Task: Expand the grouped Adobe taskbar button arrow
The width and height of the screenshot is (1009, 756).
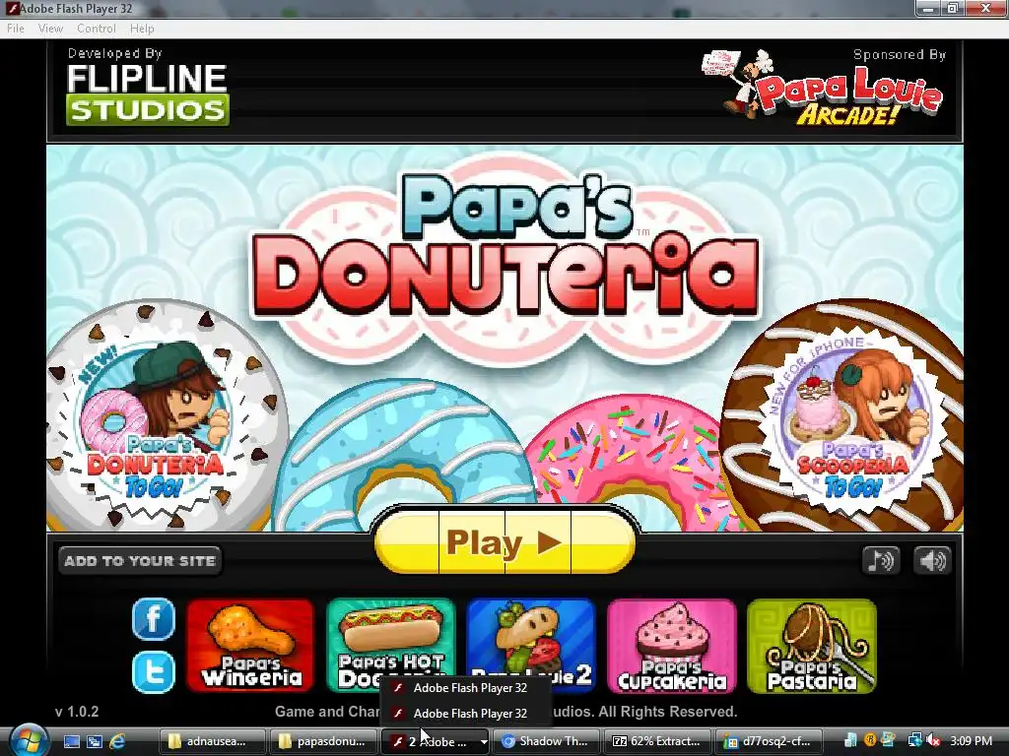Action: pos(483,742)
